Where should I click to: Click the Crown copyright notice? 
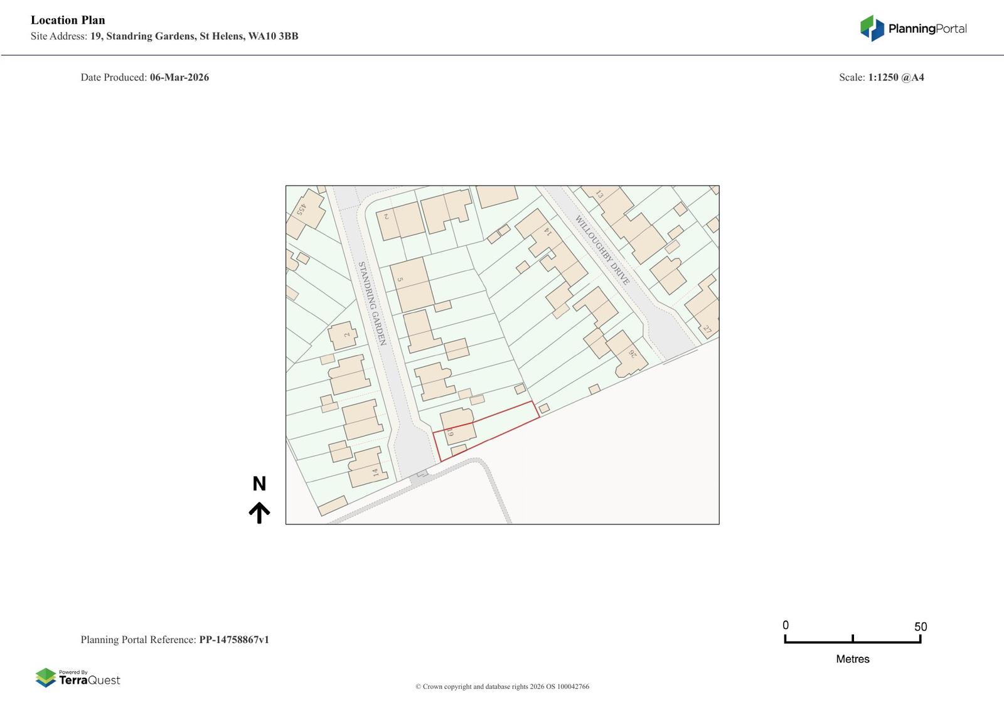click(x=502, y=686)
